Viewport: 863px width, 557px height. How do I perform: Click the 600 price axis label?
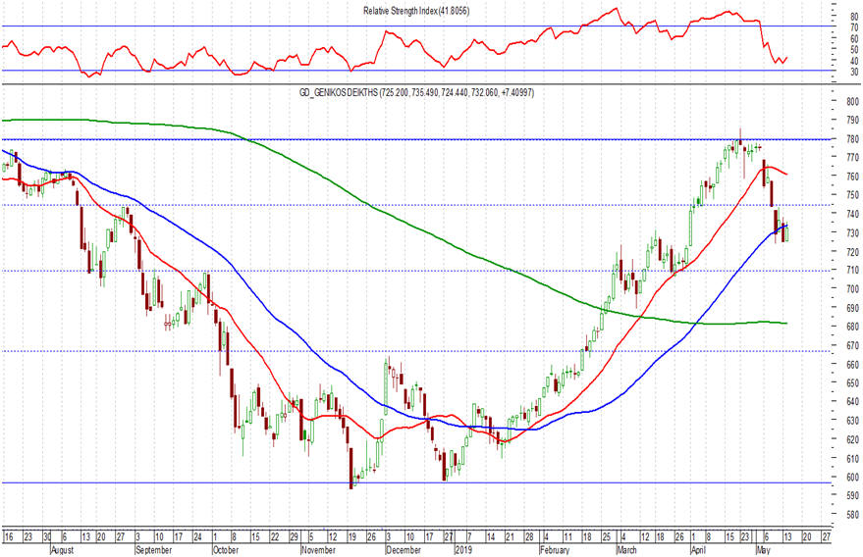tap(852, 478)
